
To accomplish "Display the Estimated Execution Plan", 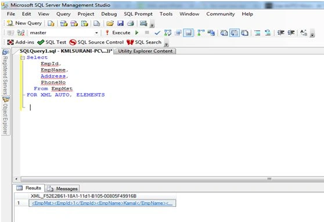I will (x=168, y=33).
